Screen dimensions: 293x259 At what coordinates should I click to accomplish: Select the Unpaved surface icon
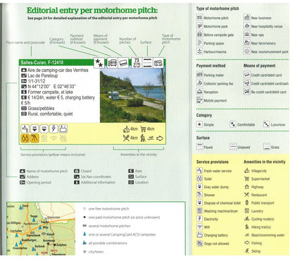coord(233,147)
